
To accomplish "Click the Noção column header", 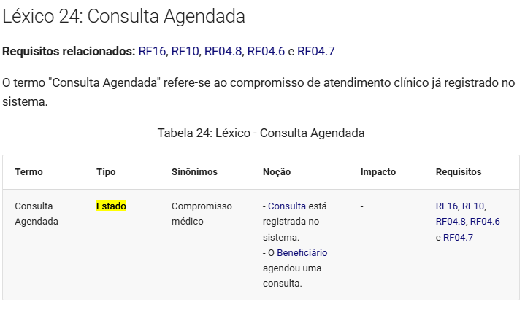I will coord(277,172).
